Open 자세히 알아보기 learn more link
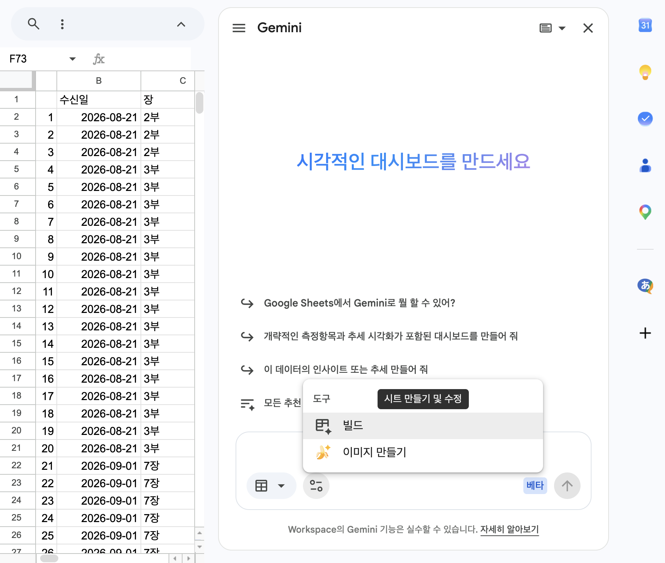Viewport: 665px width, 563px height. [509, 529]
